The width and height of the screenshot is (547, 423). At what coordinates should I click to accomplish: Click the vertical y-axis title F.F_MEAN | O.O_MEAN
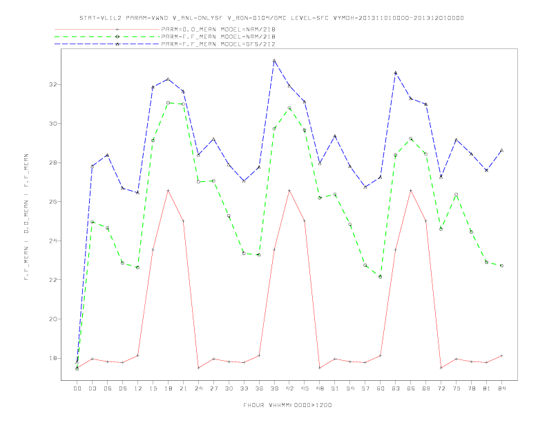click(x=26, y=217)
